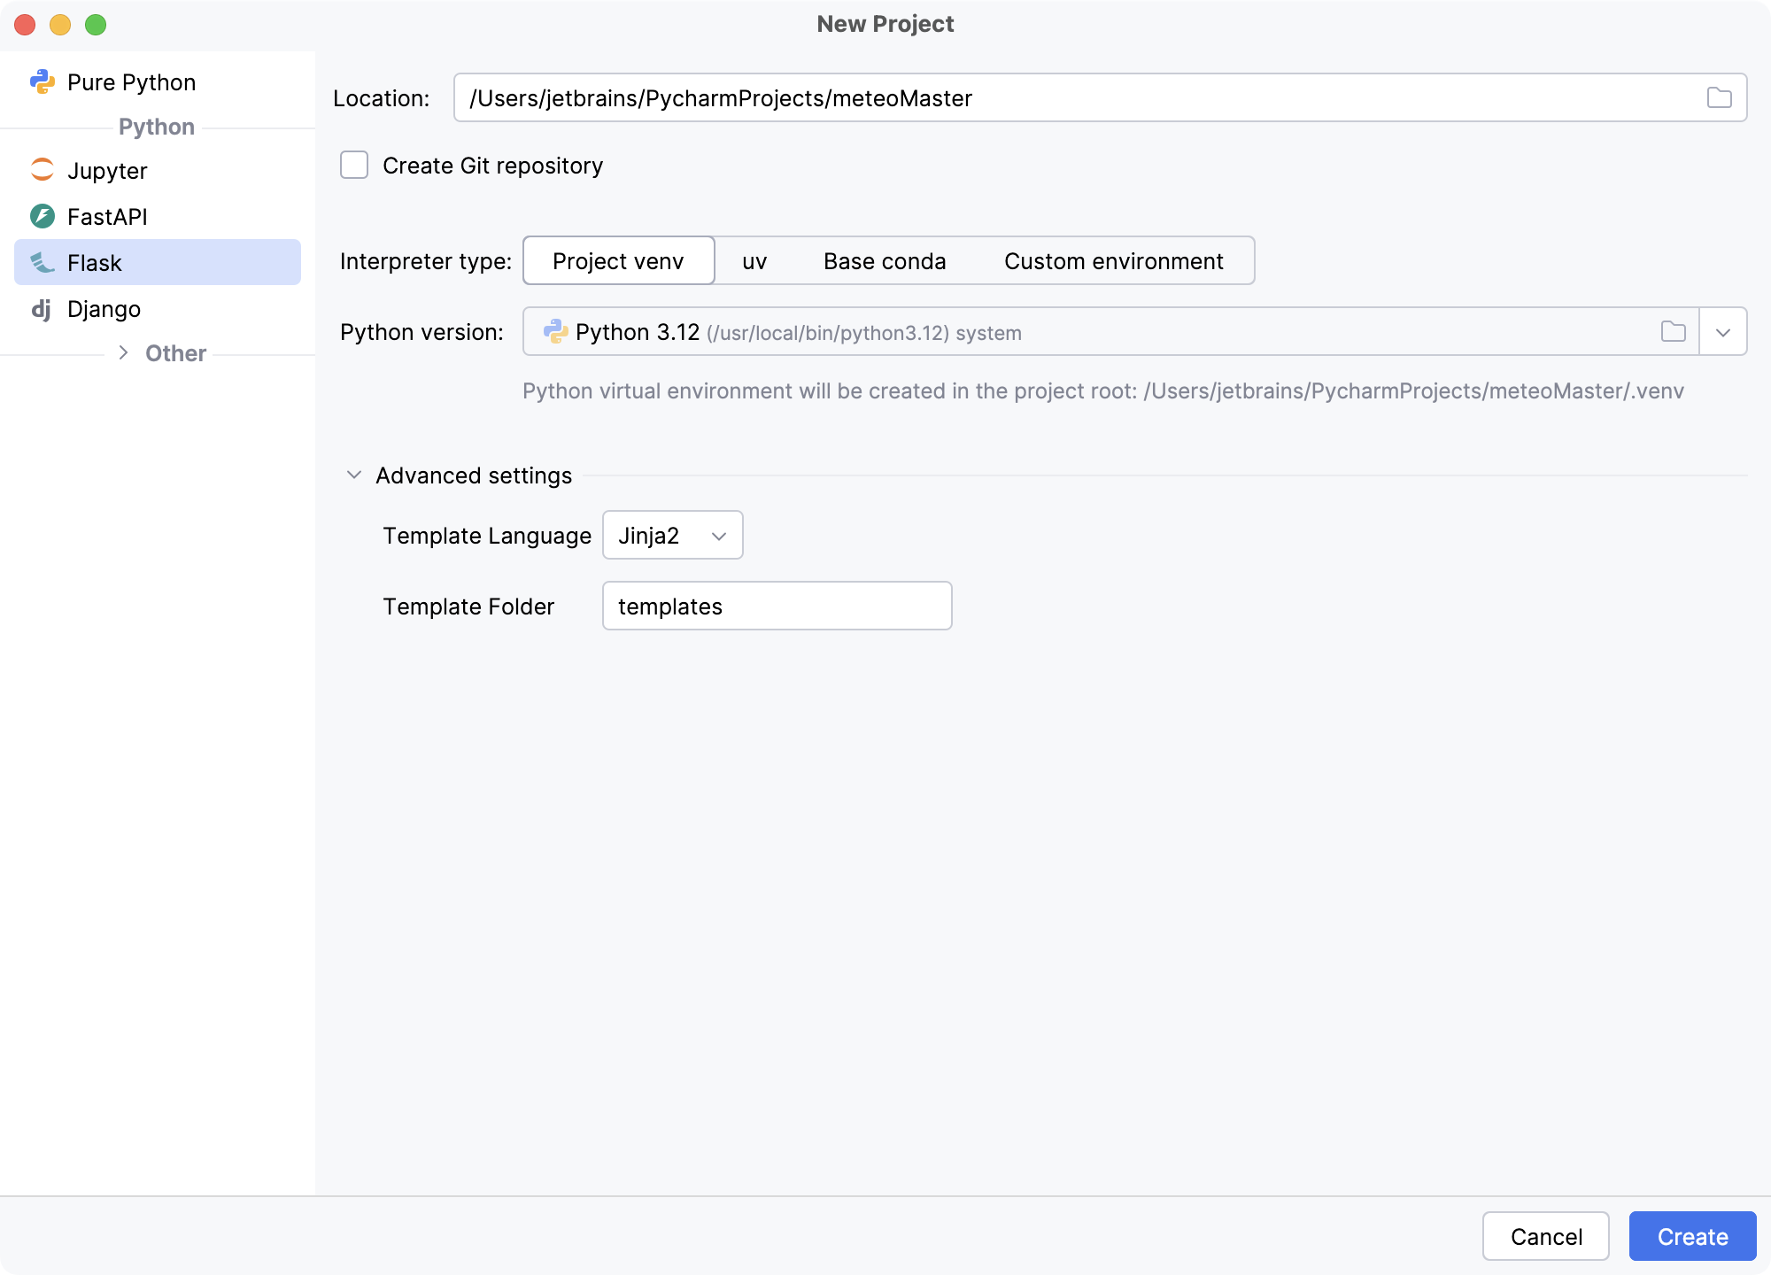Image resolution: width=1771 pixels, height=1275 pixels.
Task: Select the Pure Python project type icon
Action: coord(43,81)
